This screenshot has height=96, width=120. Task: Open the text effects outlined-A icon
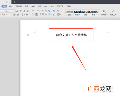point(14,15)
